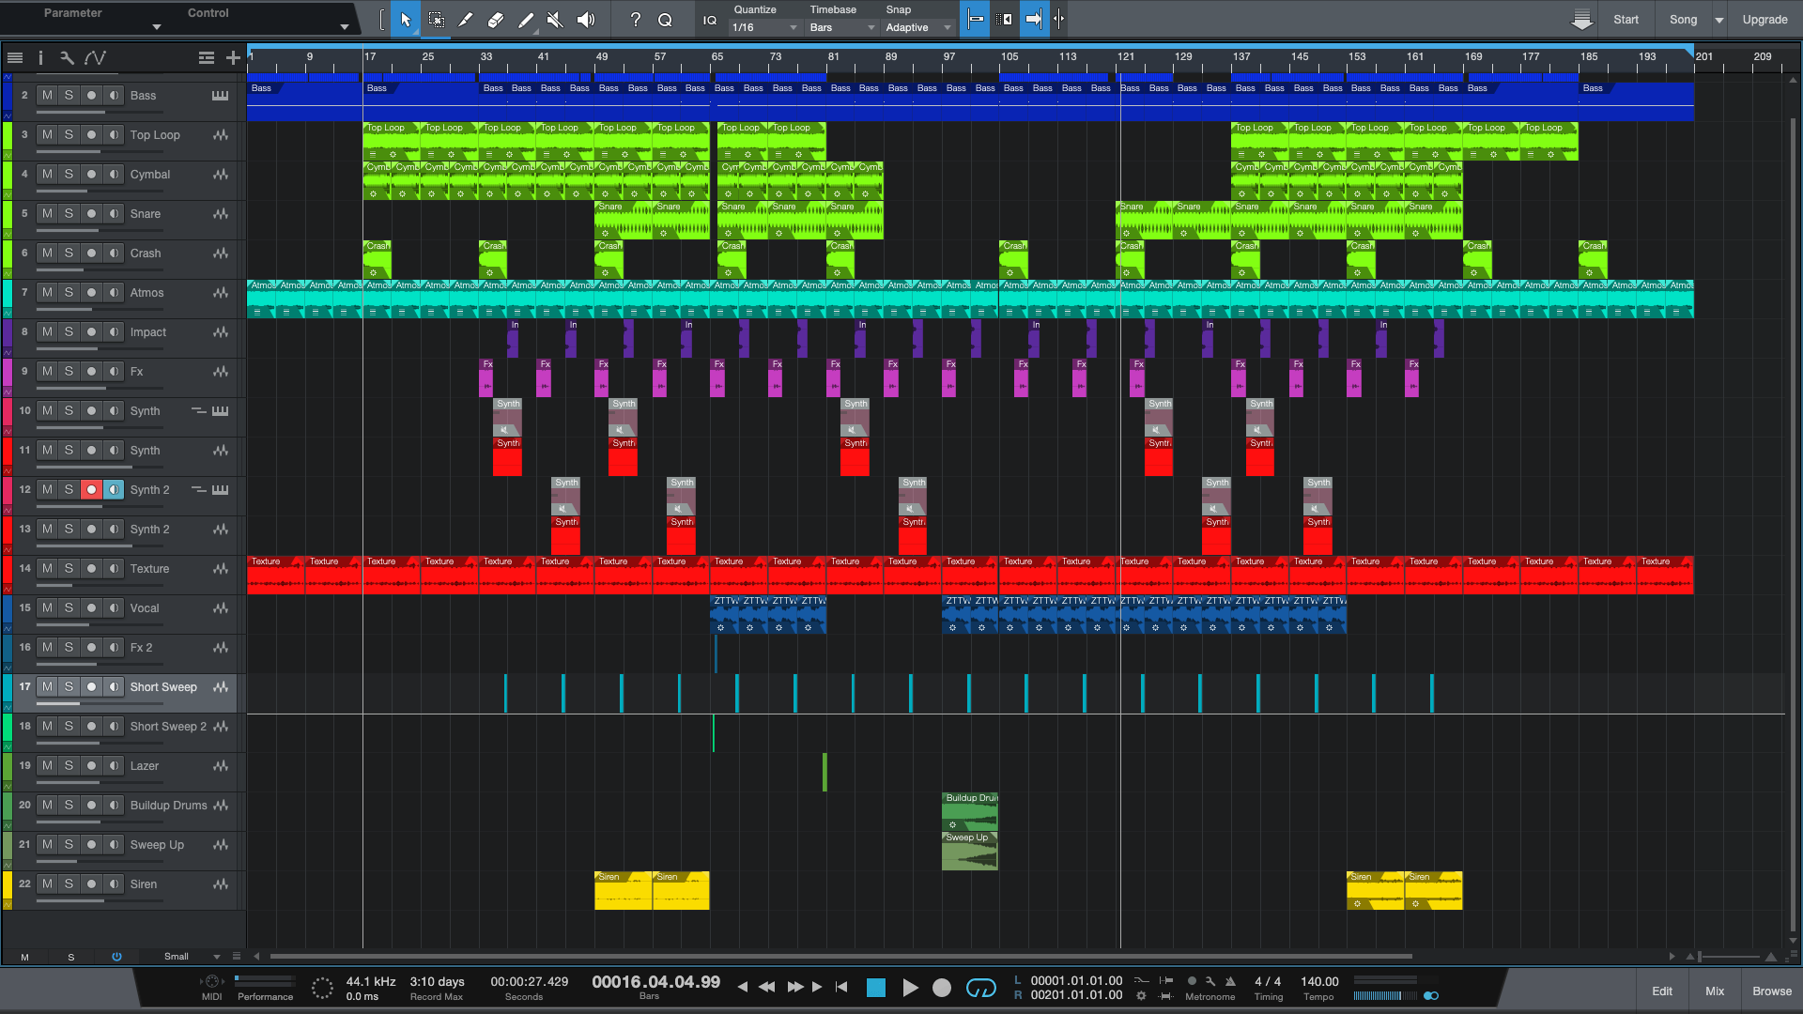Open the track list icon
The width and height of the screenshot is (1803, 1014).
coord(15,58)
